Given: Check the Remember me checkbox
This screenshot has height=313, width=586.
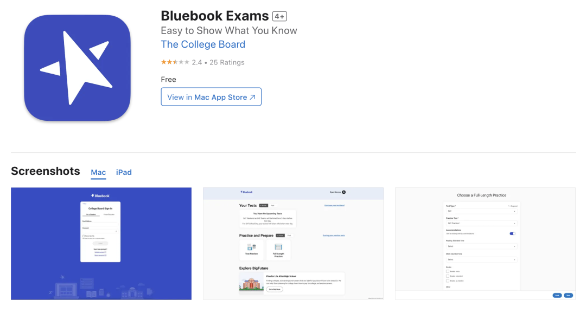Looking at the screenshot, I should 84,236.
